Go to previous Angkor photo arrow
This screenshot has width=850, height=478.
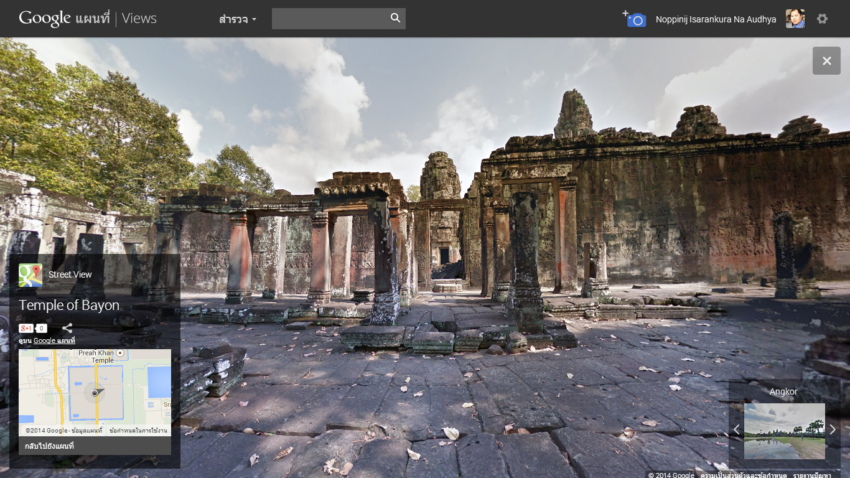click(x=736, y=429)
